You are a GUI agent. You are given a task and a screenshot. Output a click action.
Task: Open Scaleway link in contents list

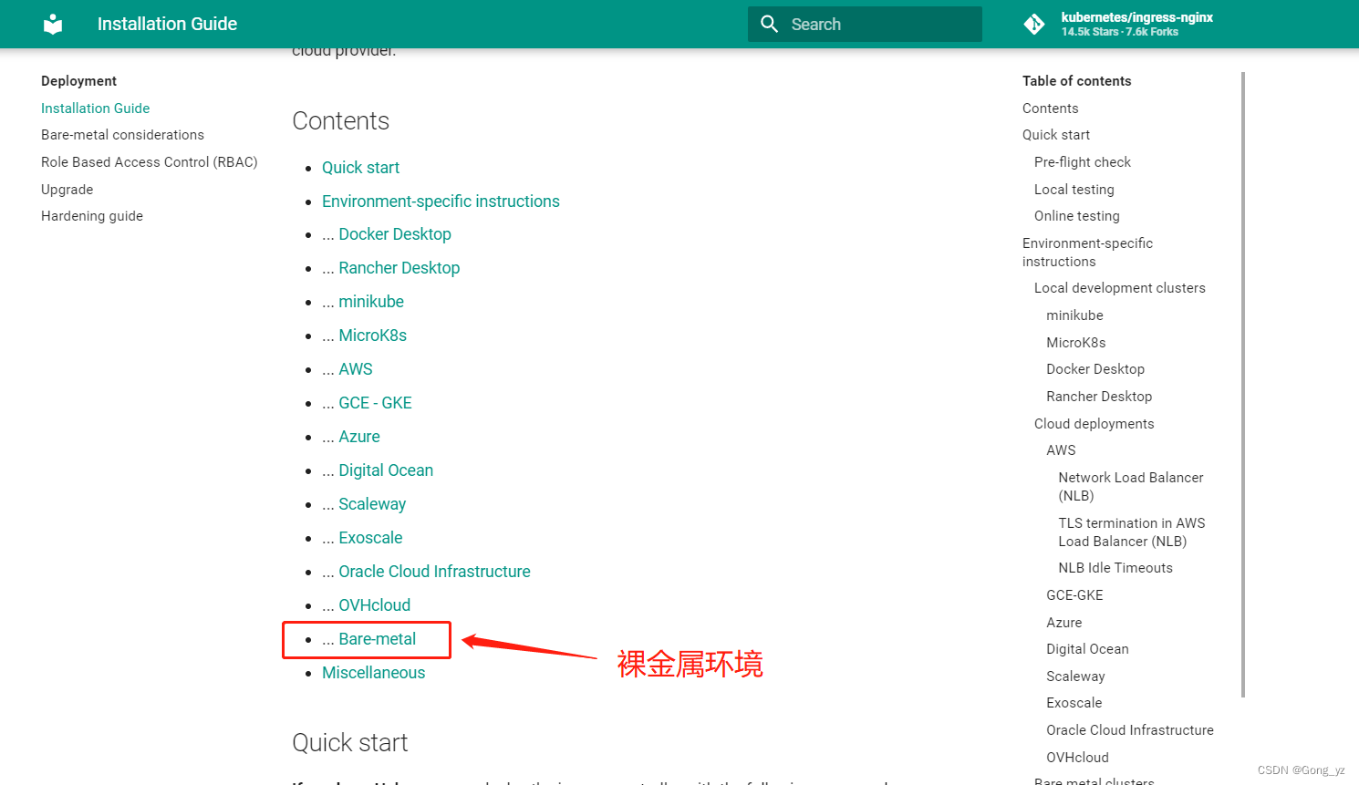[x=372, y=504]
